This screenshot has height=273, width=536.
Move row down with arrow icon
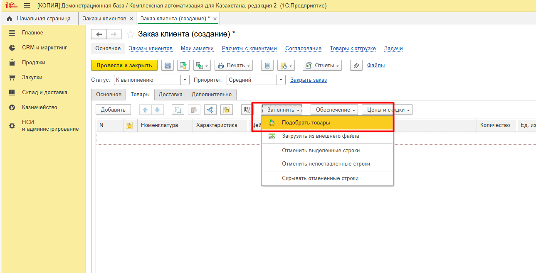click(157, 110)
